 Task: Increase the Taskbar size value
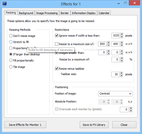122,73
